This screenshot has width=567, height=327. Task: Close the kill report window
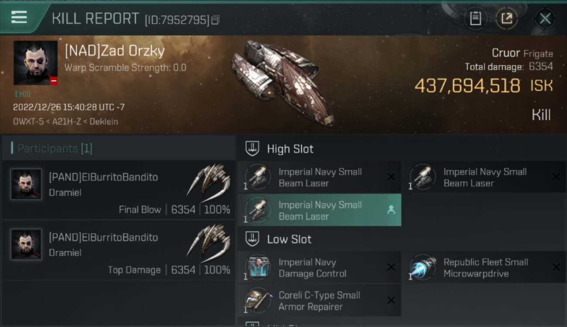click(x=545, y=18)
